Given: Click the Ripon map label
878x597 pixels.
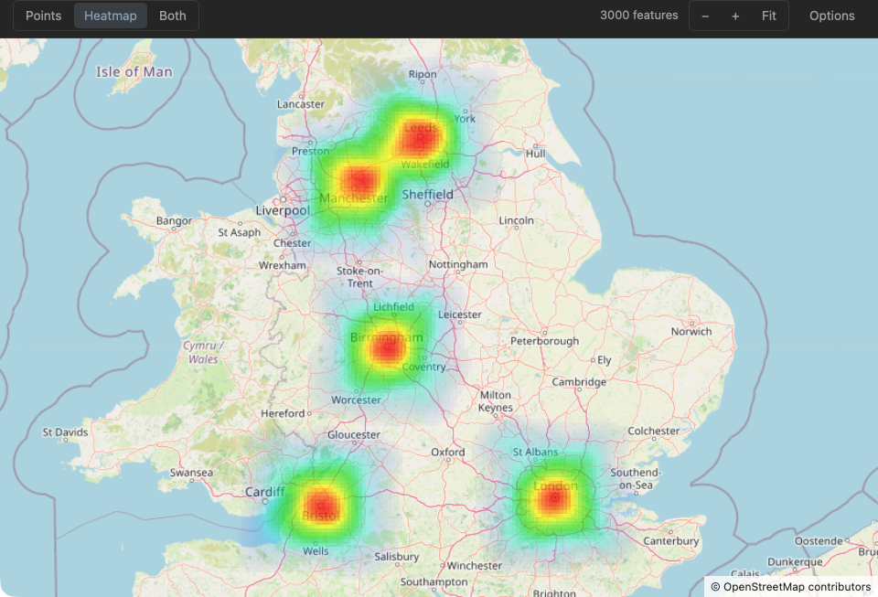Looking at the screenshot, I should [x=423, y=74].
